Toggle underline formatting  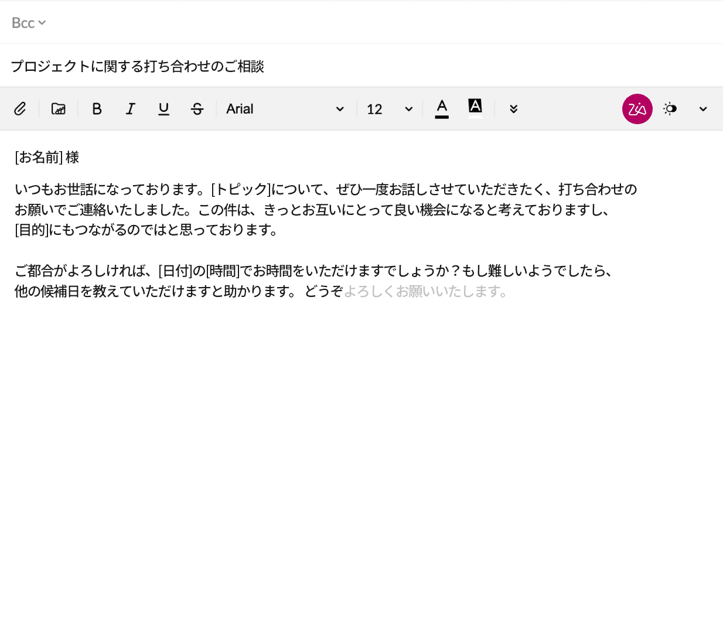click(164, 109)
